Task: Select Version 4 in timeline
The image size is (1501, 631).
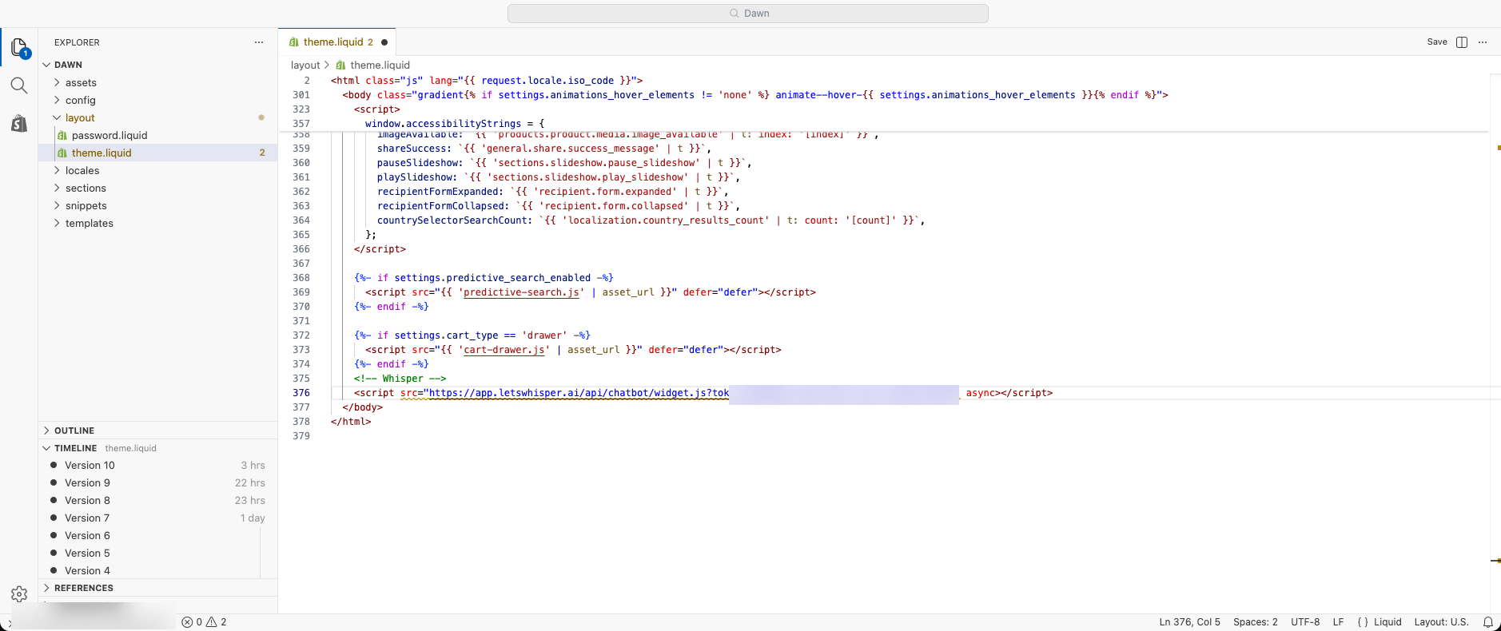Action: (x=158, y=570)
